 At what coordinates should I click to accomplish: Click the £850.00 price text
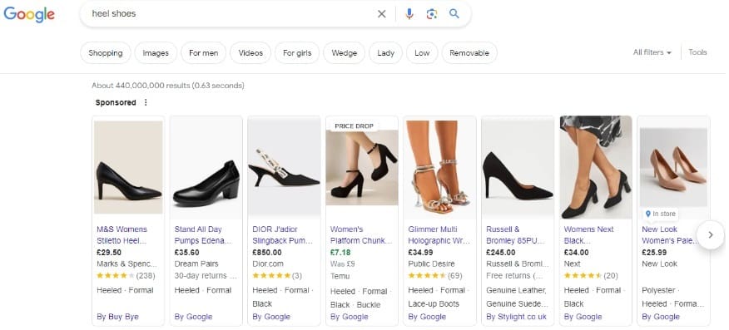click(x=267, y=253)
